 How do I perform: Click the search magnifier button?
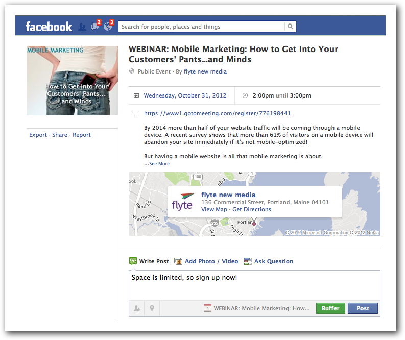point(290,27)
